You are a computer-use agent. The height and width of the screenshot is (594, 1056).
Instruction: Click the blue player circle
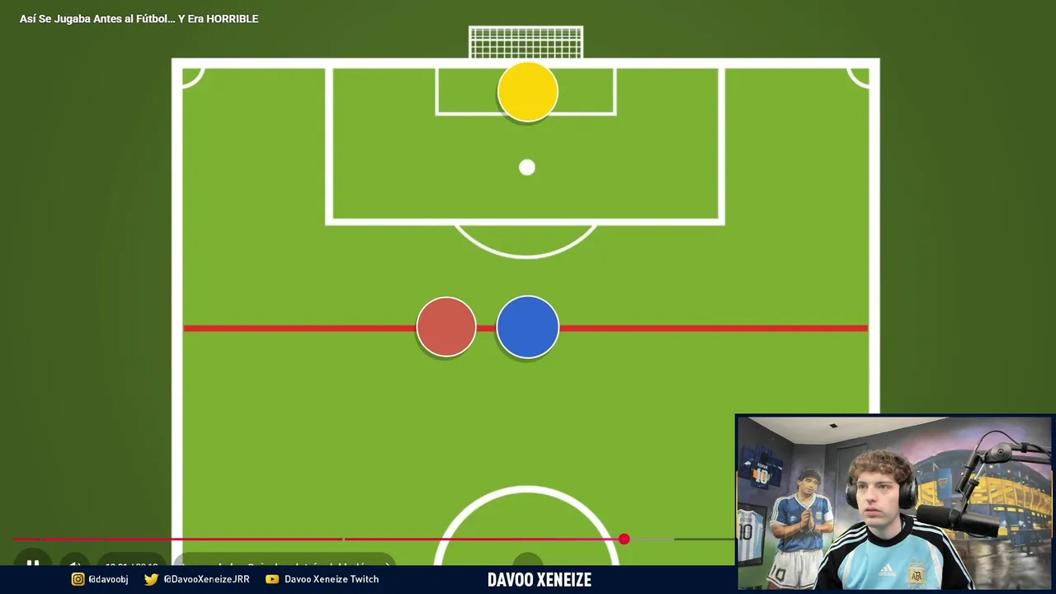(x=528, y=327)
